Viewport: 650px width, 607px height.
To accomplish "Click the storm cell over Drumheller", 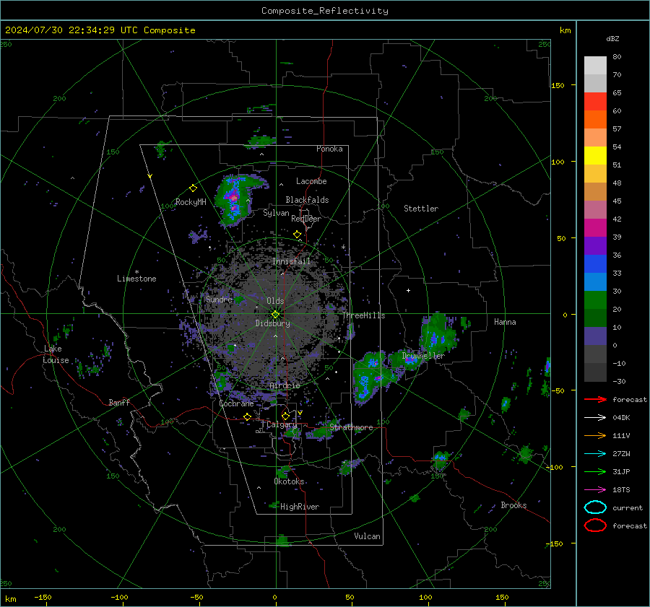I will (408, 360).
